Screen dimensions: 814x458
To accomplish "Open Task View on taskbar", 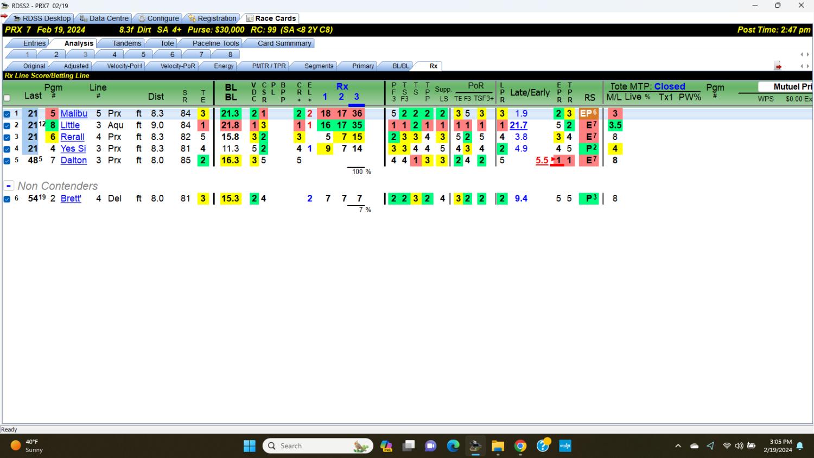I will (409, 446).
